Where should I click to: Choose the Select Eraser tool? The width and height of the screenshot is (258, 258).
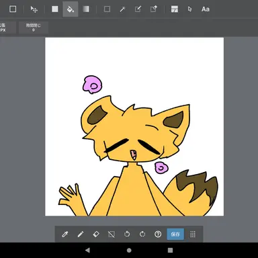coord(154,9)
